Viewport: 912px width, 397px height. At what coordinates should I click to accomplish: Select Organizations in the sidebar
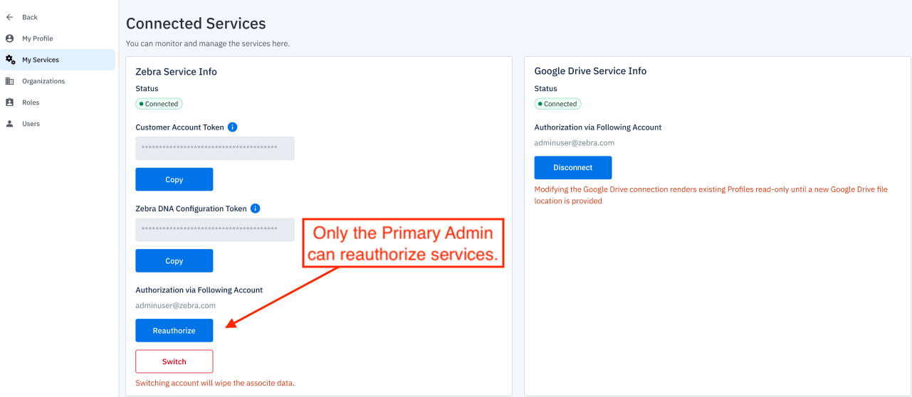pos(43,81)
